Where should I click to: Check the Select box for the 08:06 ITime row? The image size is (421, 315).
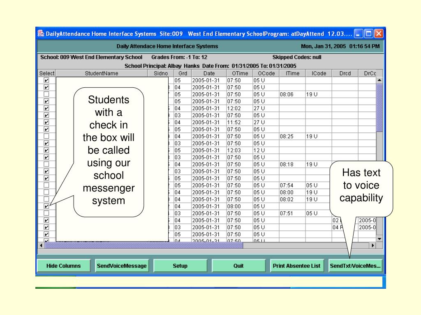coord(46,94)
